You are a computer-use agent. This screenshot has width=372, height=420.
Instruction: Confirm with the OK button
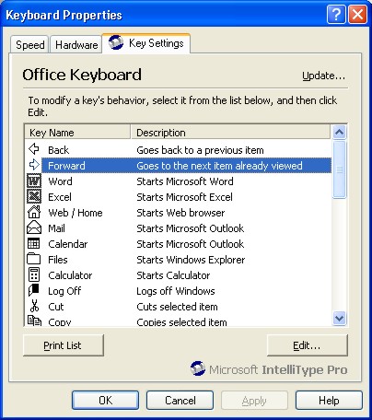point(105,400)
